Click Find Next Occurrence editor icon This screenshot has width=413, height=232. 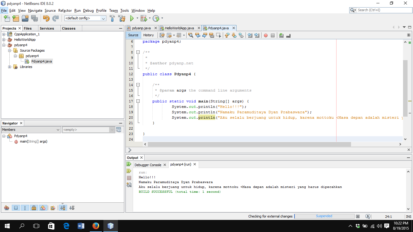tap(205, 35)
